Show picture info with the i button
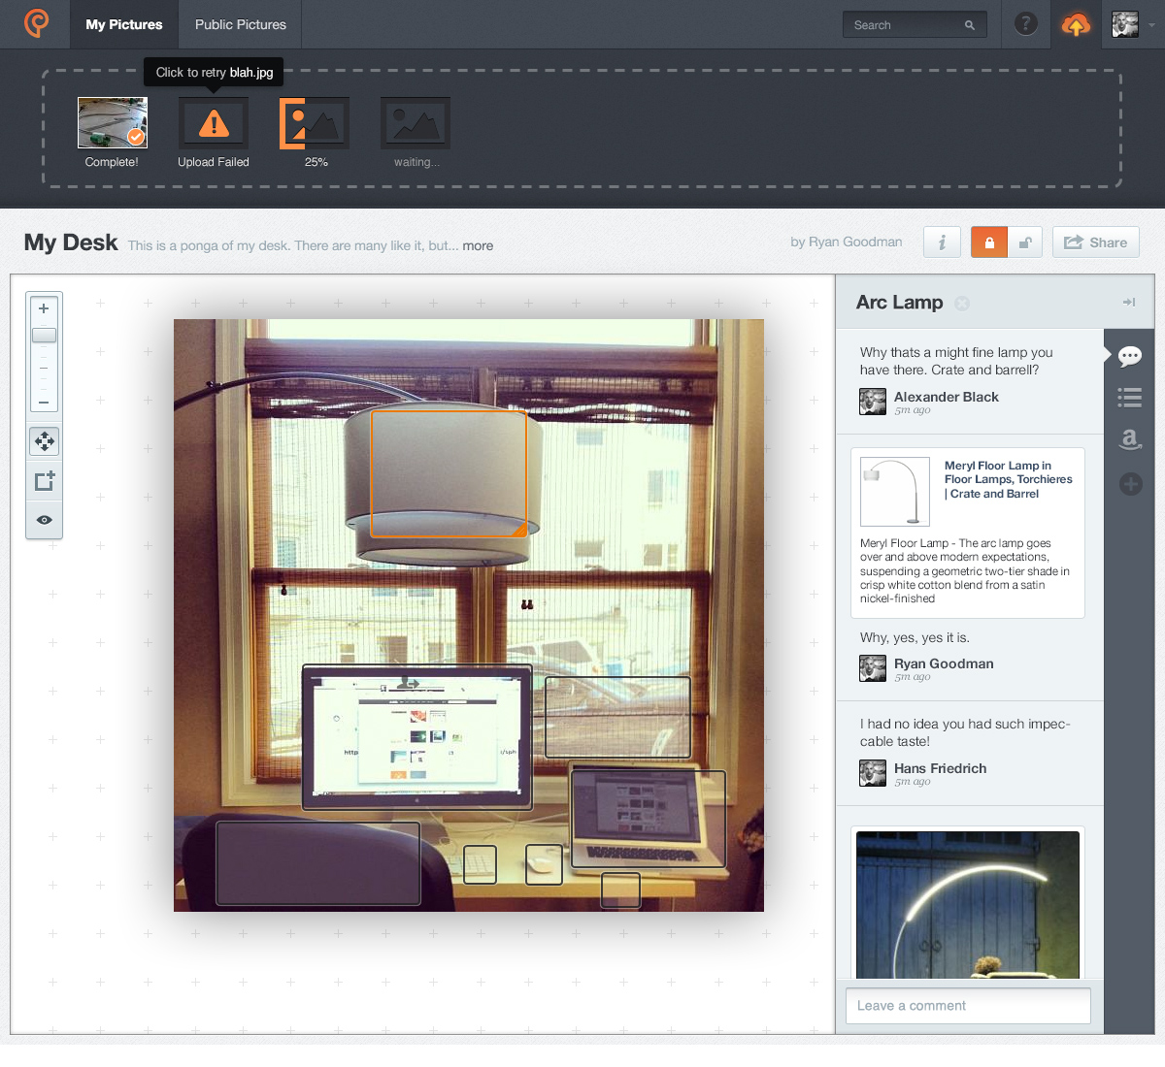Screen dimensions: 1165x1067 coord(942,242)
